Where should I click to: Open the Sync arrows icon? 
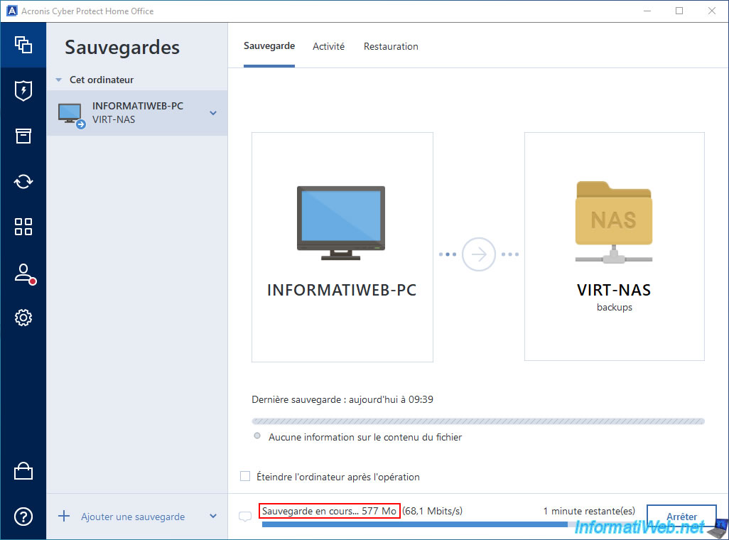click(23, 181)
